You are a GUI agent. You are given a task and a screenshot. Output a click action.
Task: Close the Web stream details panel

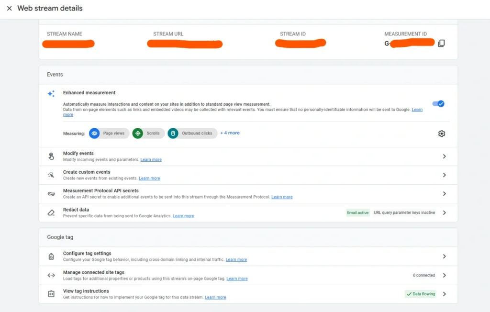[x=10, y=9]
